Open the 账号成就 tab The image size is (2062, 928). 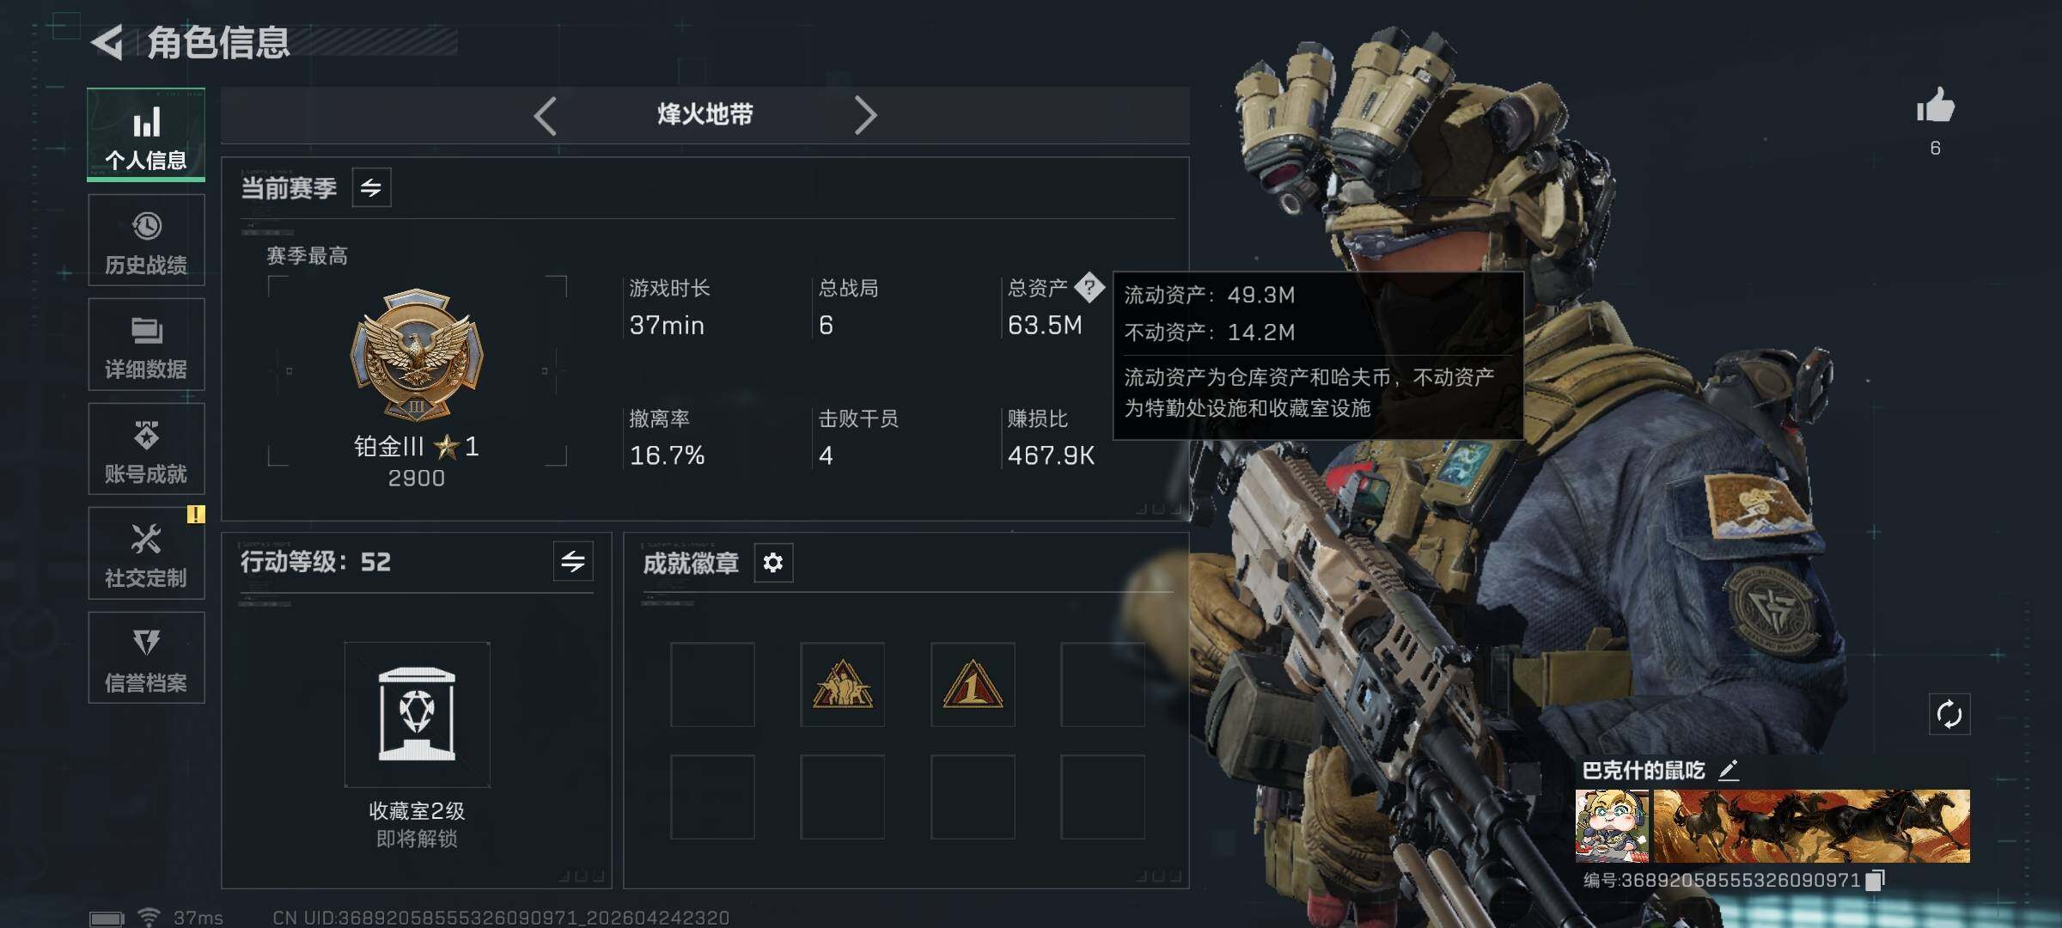146,449
